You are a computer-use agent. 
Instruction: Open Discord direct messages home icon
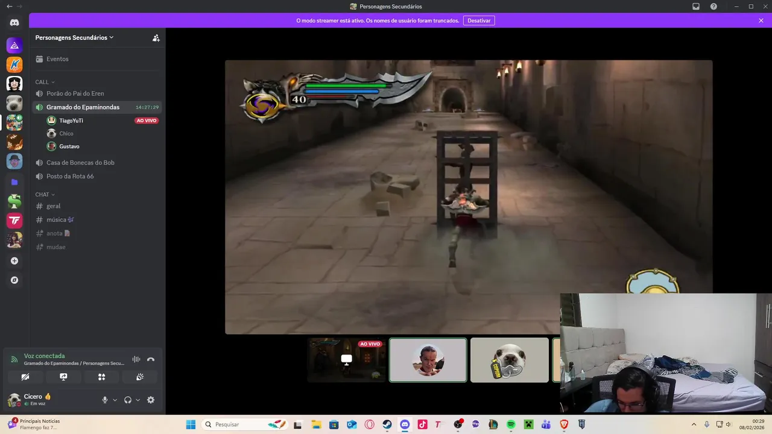click(x=14, y=23)
